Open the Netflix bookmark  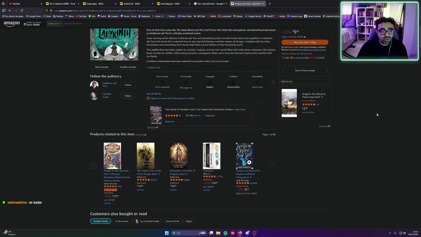tap(211, 16)
